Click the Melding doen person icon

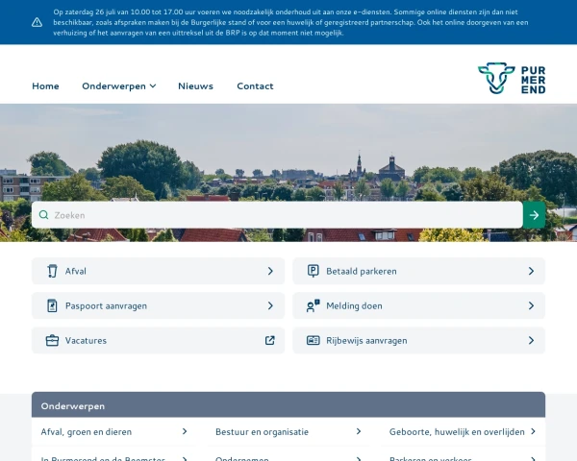313,305
